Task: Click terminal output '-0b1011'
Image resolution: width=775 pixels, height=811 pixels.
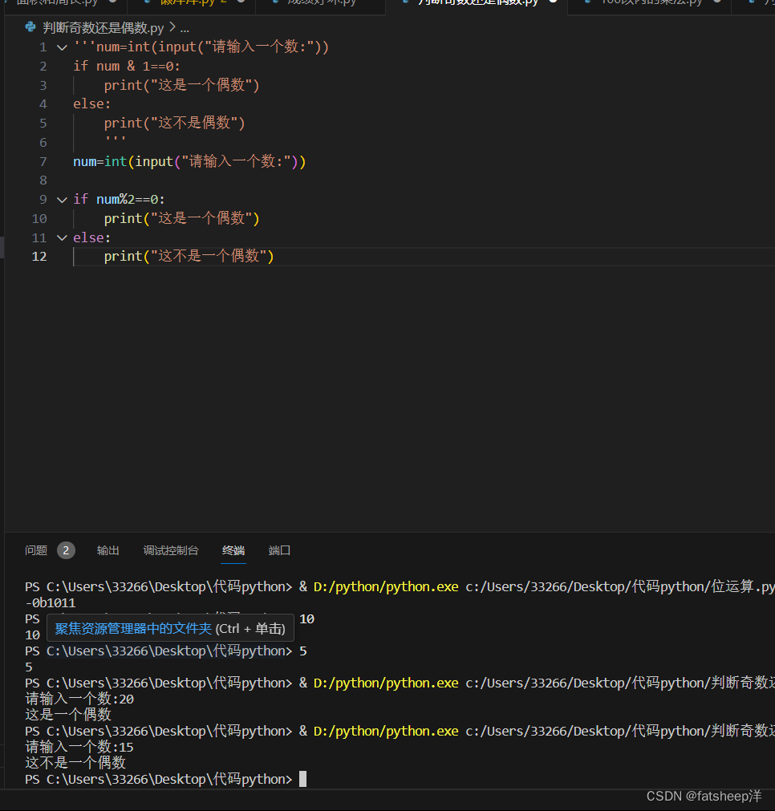Action: click(x=51, y=603)
